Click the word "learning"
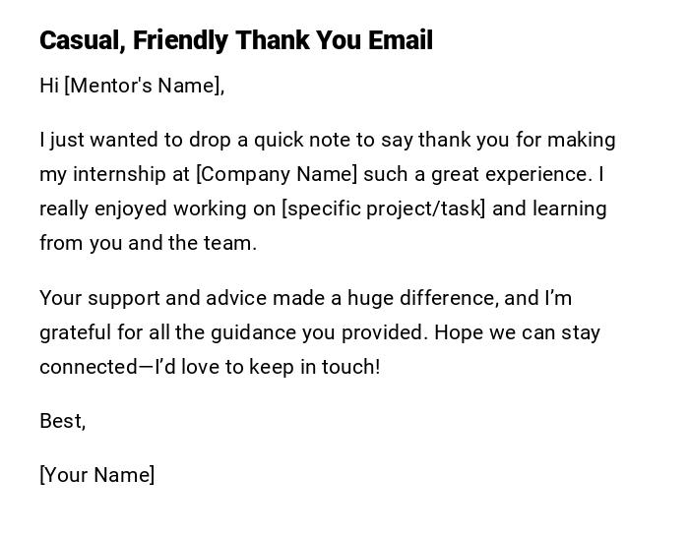689x537 pixels. tap(567, 209)
